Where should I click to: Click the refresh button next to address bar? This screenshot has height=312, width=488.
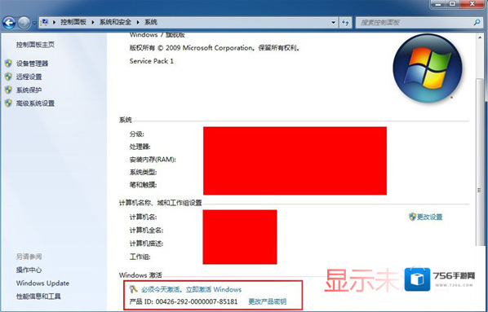click(345, 22)
